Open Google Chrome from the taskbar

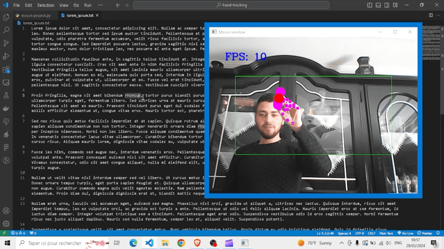tap(181, 243)
